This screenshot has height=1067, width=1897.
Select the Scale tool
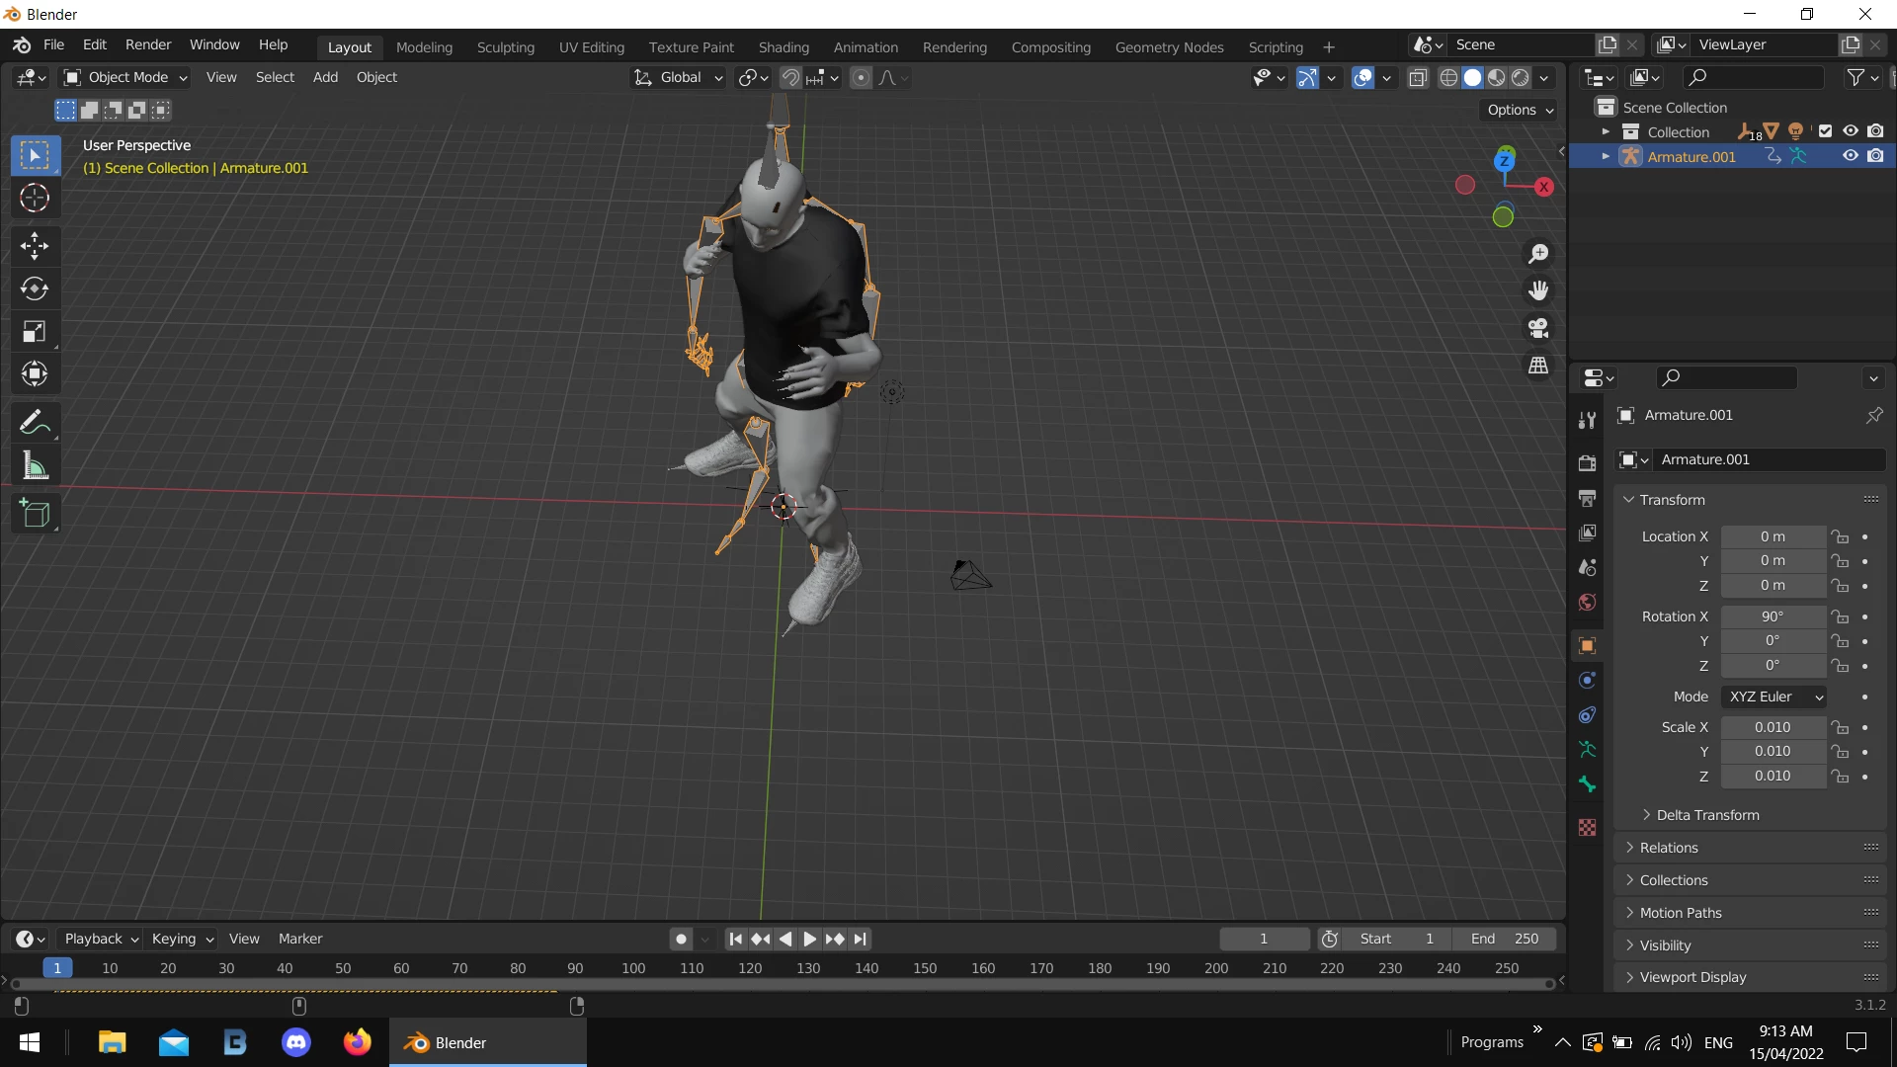[x=35, y=332]
